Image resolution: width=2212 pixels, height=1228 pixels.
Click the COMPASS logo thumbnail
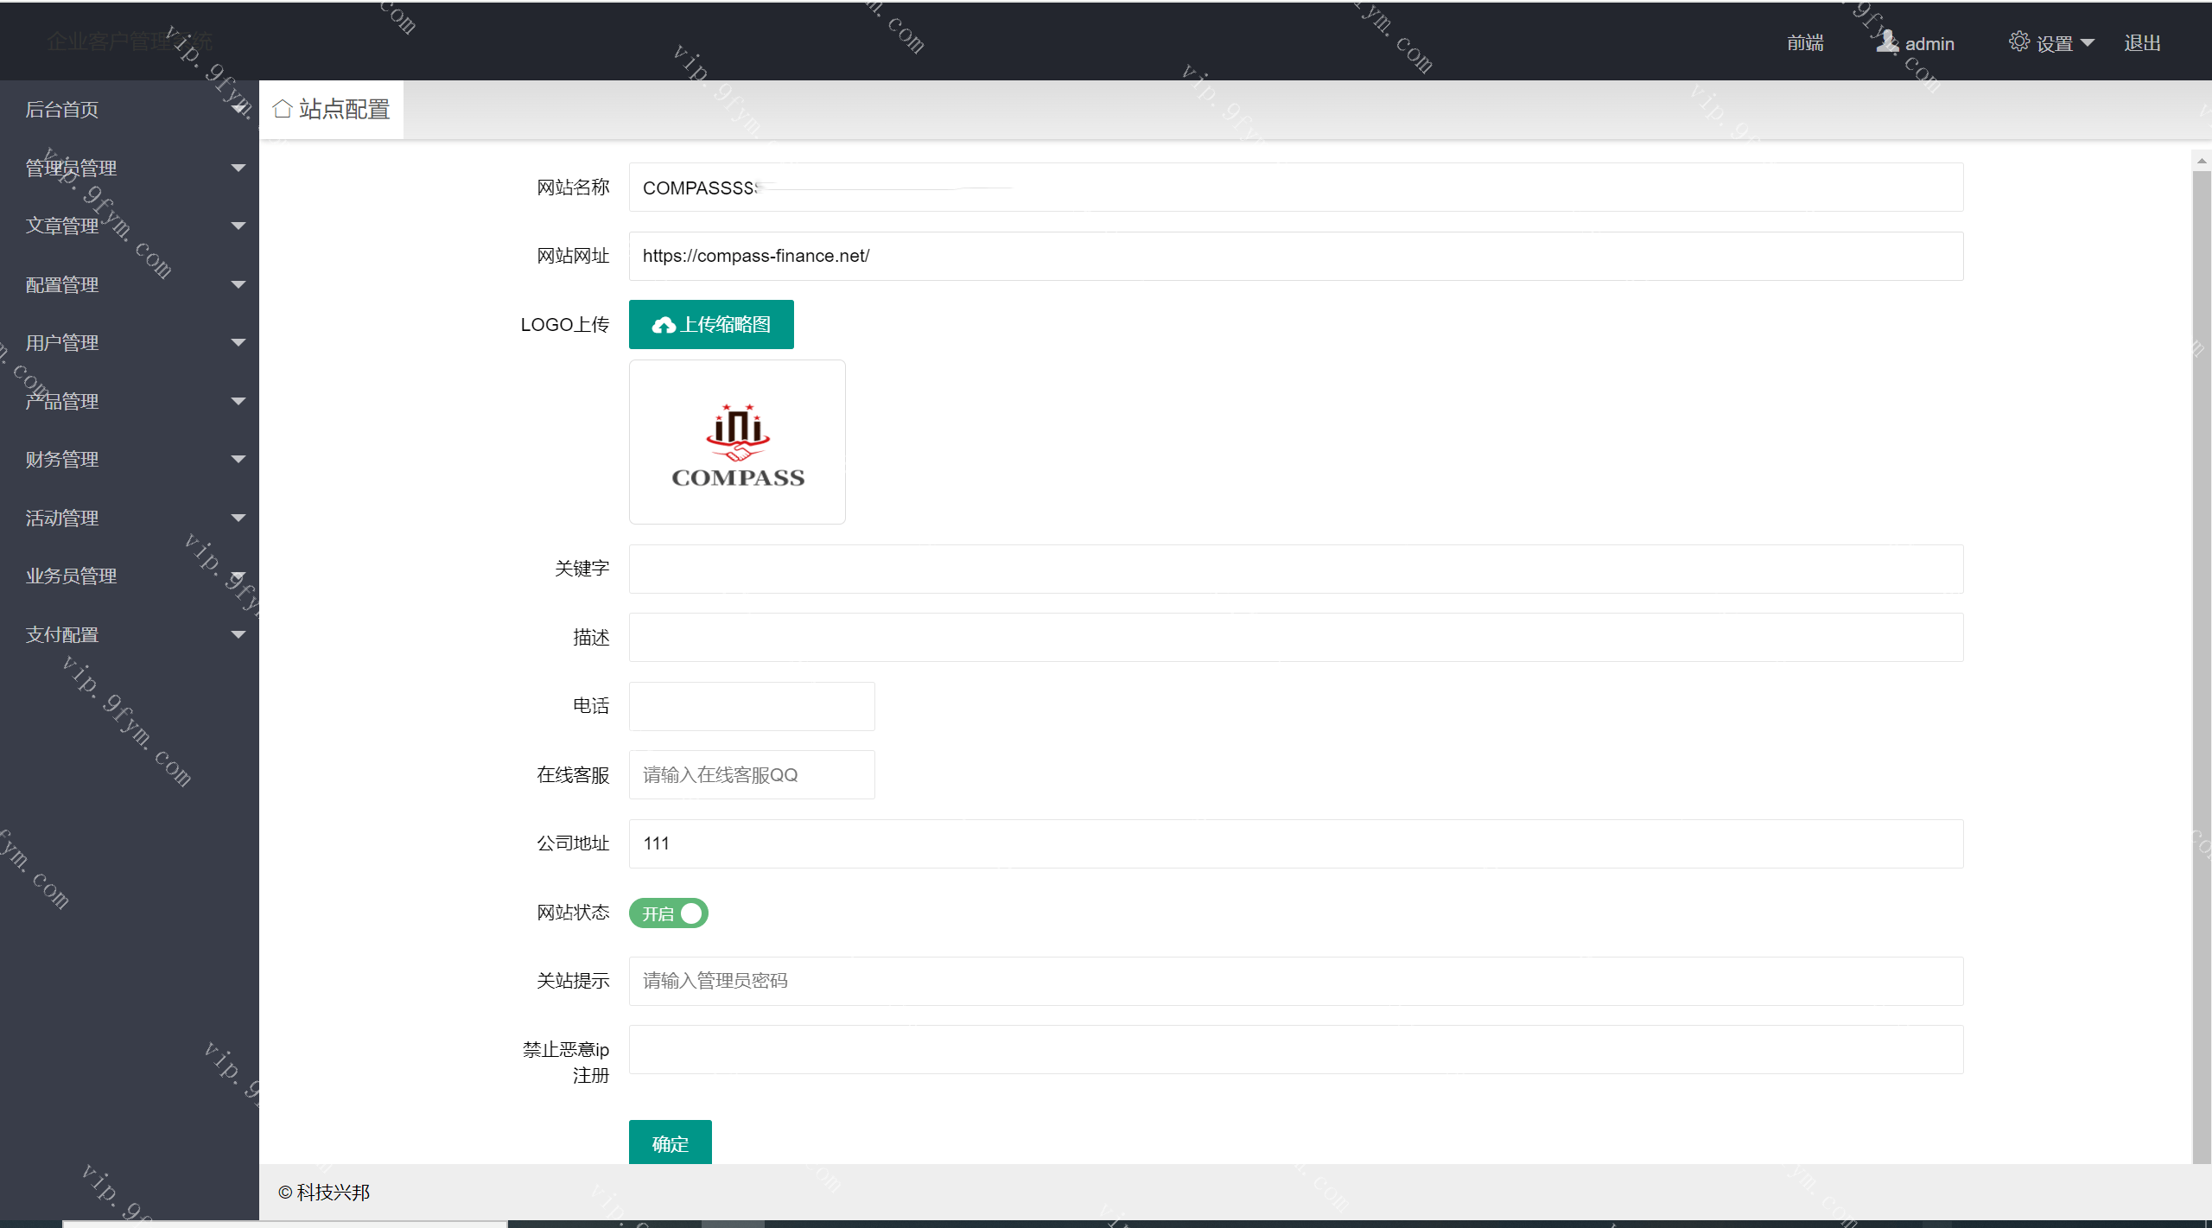click(737, 442)
